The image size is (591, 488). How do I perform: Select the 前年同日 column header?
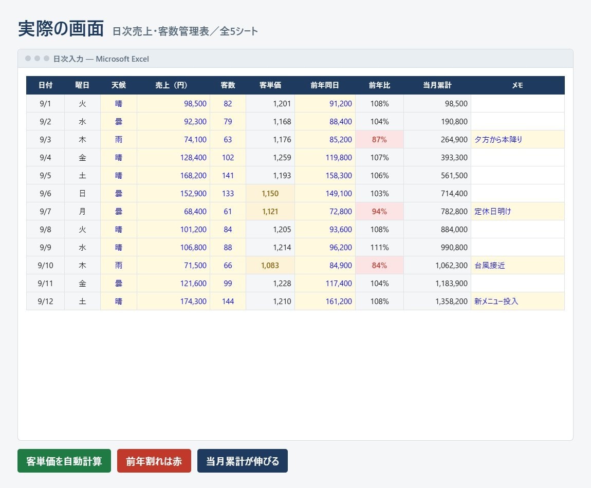(325, 85)
